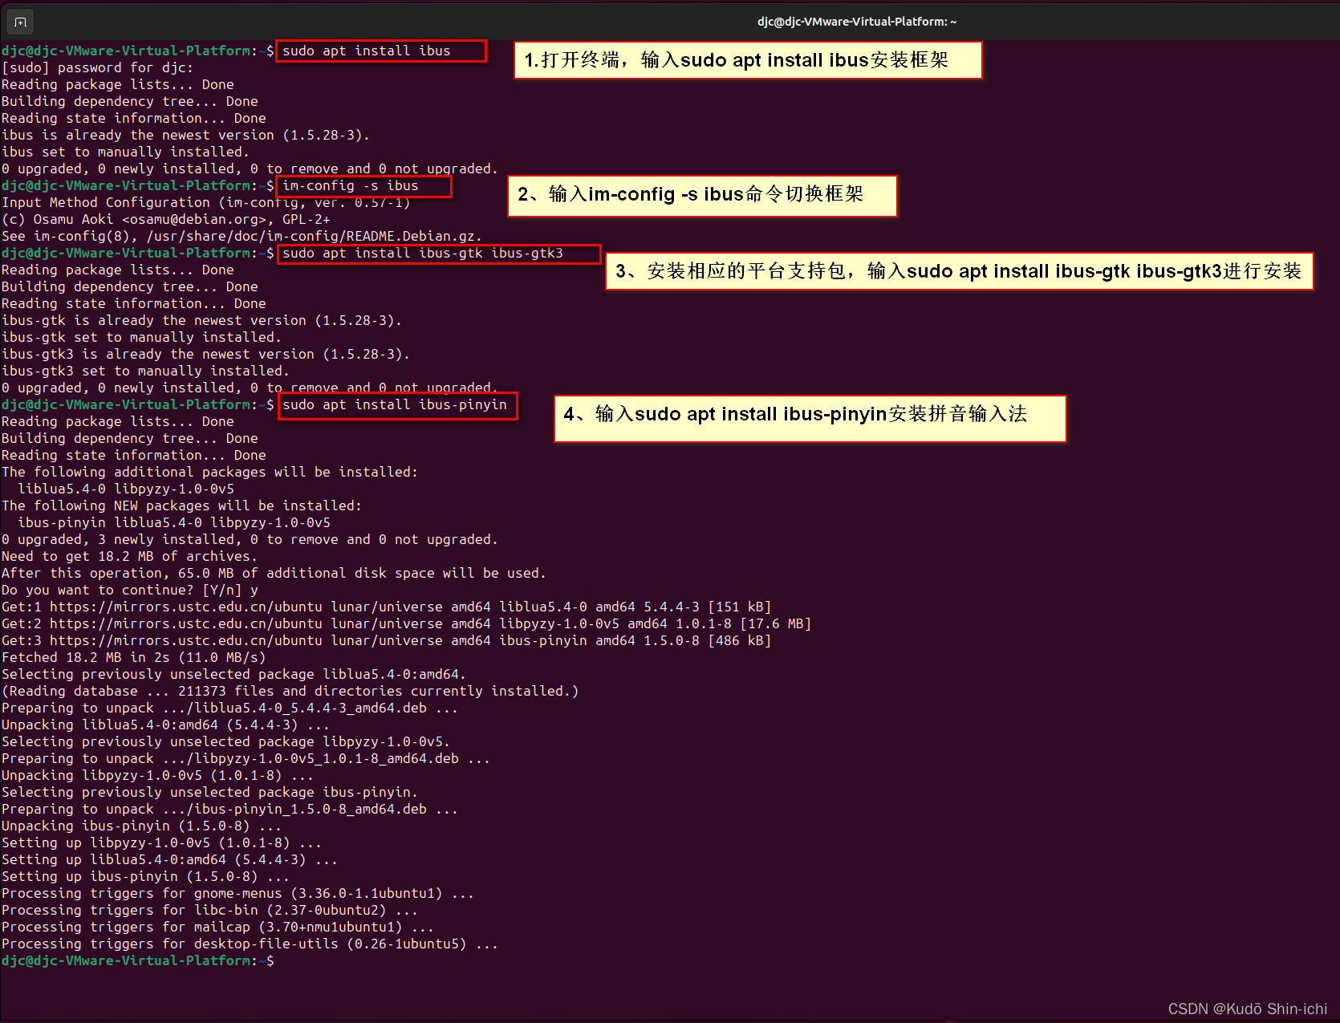Image resolution: width=1340 pixels, height=1023 pixels.
Task: Click the 'See im-config(8)' README path line
Action: click(242, 236)
